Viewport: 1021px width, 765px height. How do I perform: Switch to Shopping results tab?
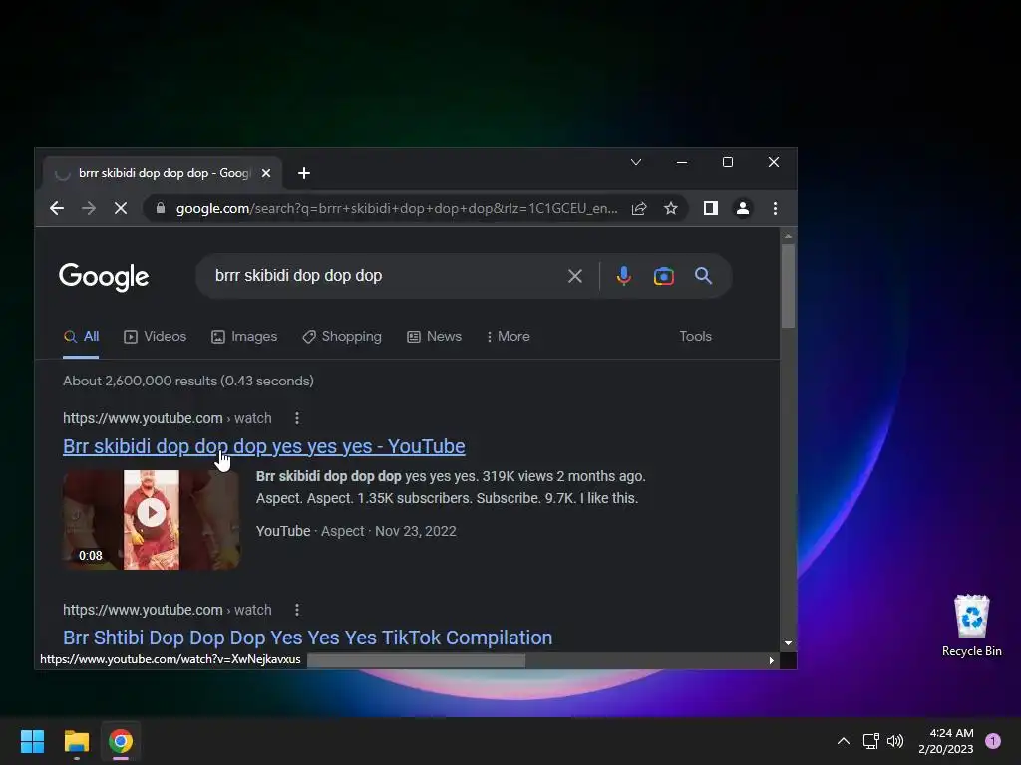342,337
